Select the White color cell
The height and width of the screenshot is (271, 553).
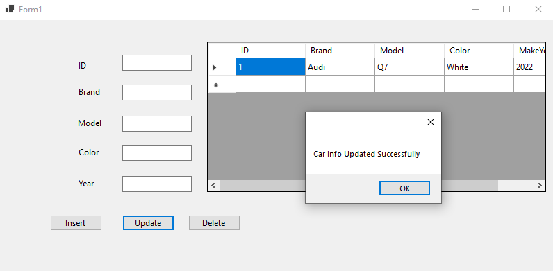coord(479,67)
